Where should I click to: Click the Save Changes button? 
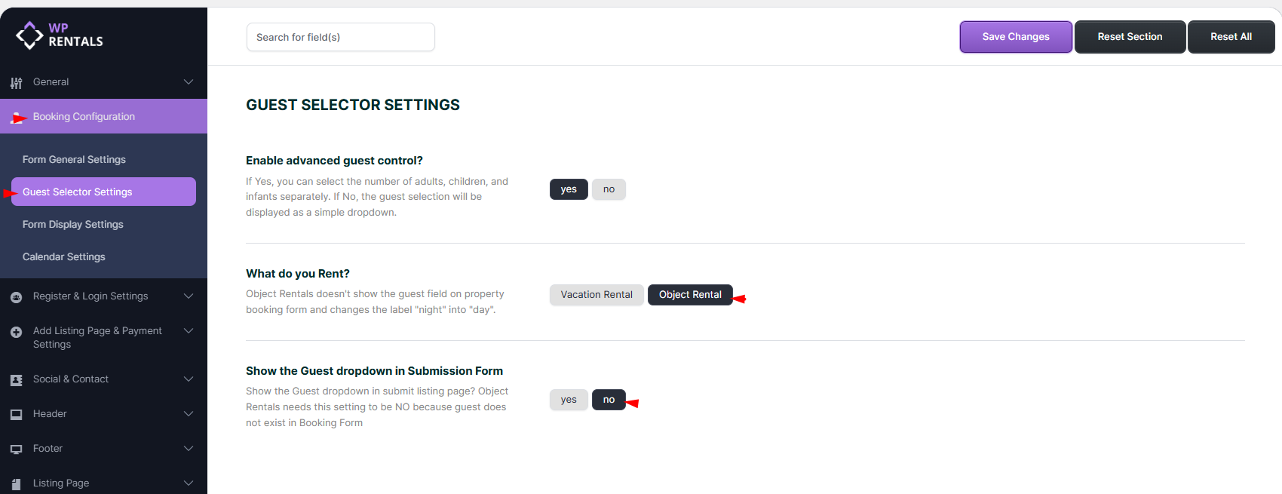[x=1015, y=37]
